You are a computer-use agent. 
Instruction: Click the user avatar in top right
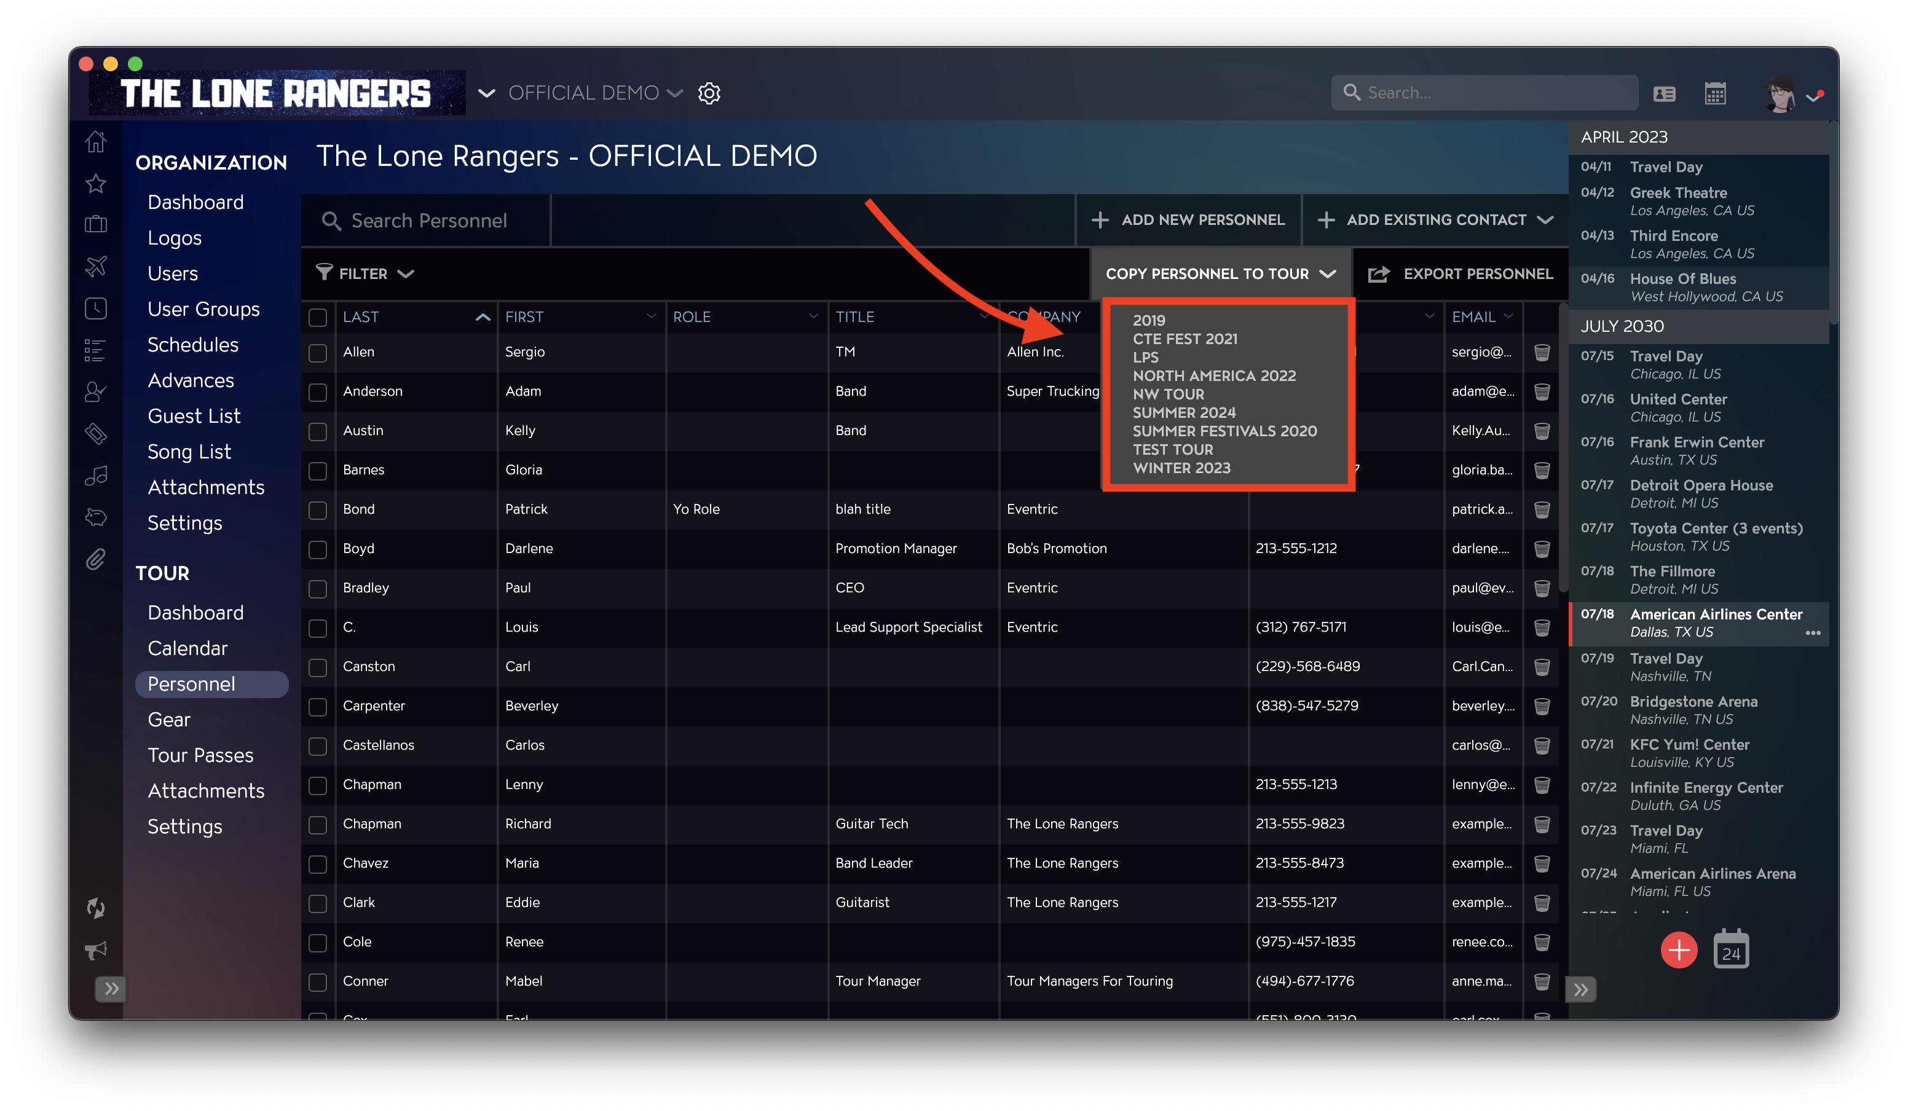pyautogui.click(x=1781, y=94)
